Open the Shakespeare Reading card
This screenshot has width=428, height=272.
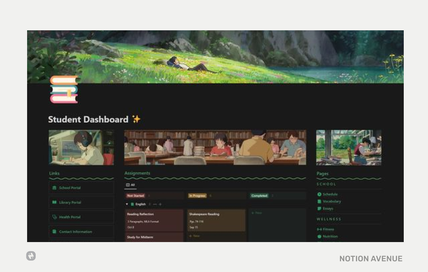click(216, 220)
